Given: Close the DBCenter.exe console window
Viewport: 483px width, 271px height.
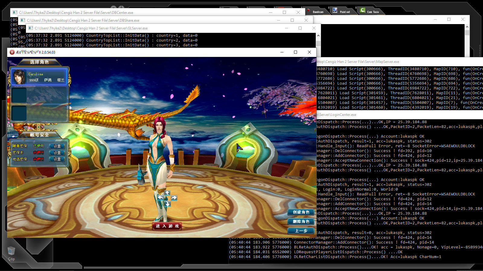Looking at the screenshot, I should (298, 12).
